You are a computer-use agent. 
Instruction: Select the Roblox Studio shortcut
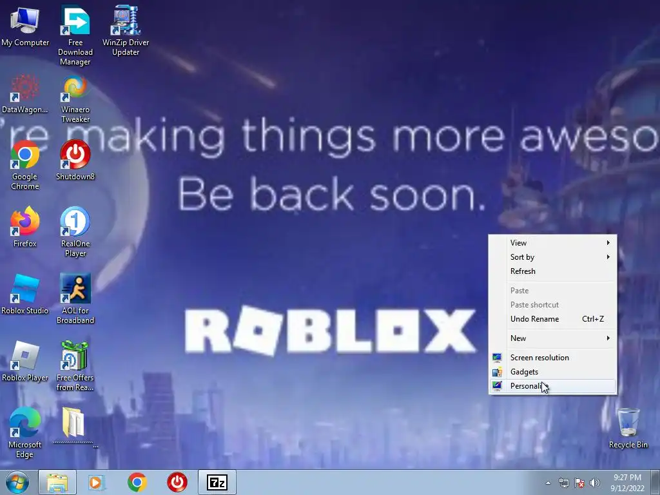tap(25, 295)
